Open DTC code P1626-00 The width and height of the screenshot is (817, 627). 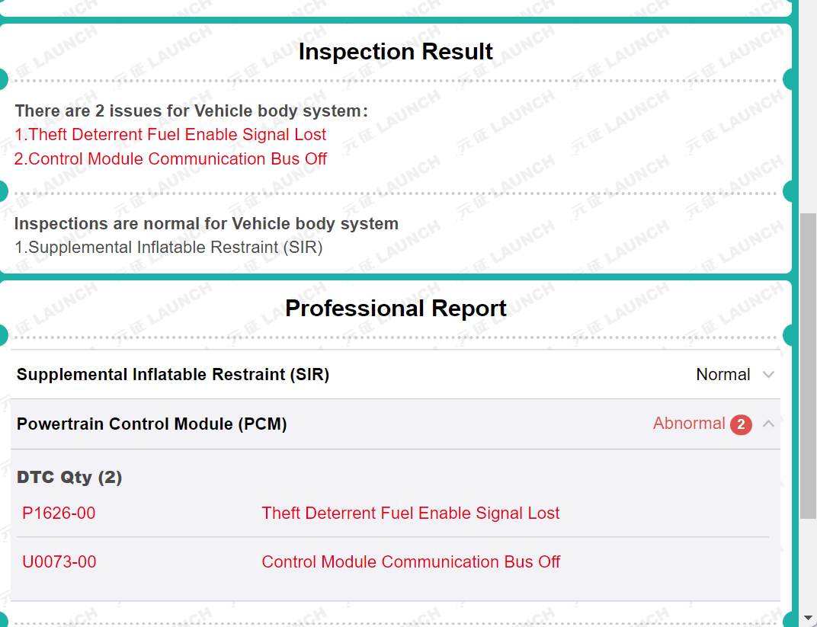[x=59, y=513]
